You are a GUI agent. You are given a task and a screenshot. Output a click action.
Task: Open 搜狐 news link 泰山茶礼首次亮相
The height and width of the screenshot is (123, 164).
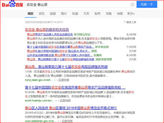pyautogui.click(x=59, y=51)
